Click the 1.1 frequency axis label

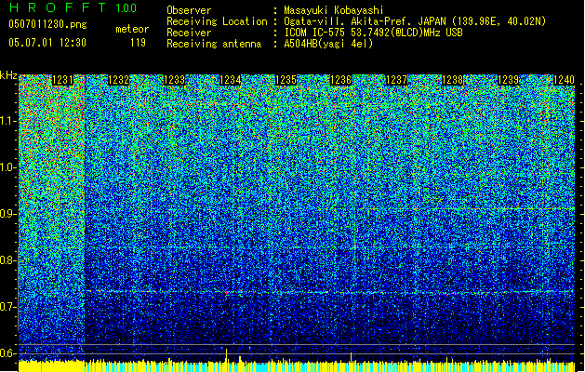pos(7,121)
